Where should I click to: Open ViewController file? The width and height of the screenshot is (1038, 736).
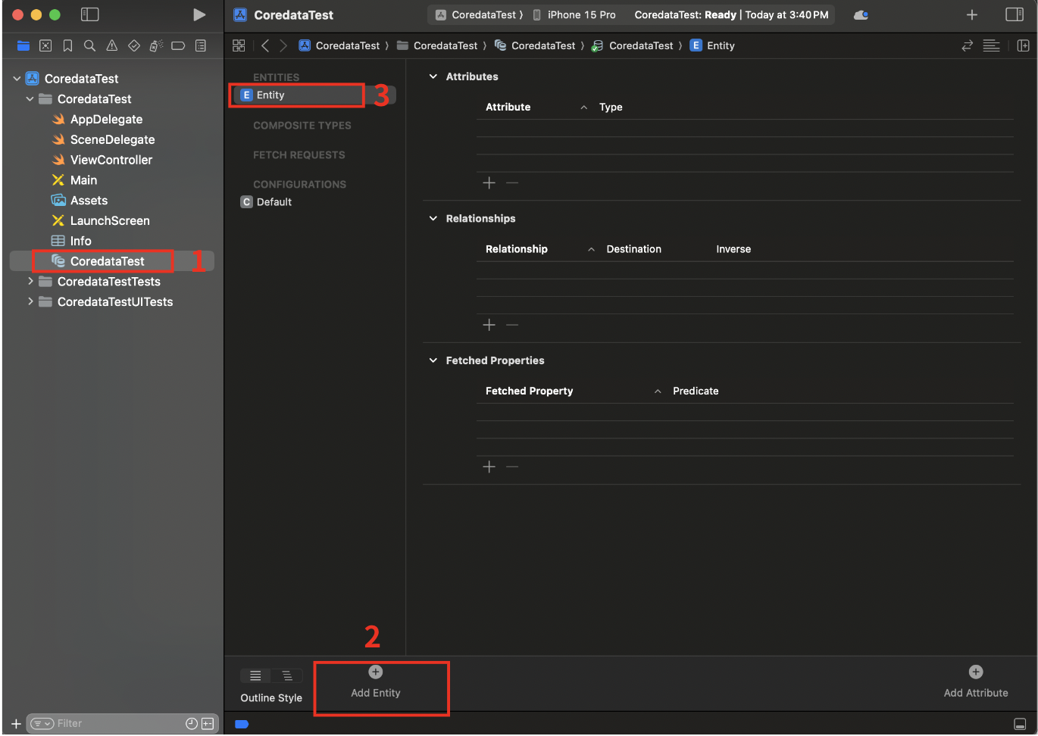[102, 160]
